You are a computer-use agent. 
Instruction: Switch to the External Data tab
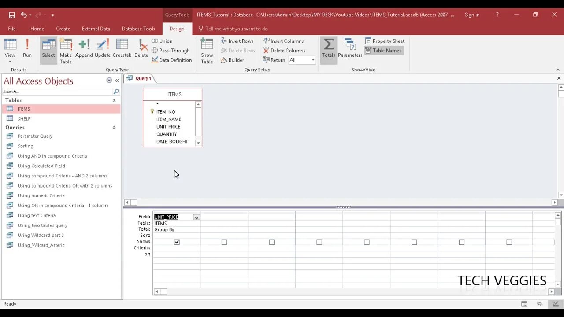[x=96, y=29]
